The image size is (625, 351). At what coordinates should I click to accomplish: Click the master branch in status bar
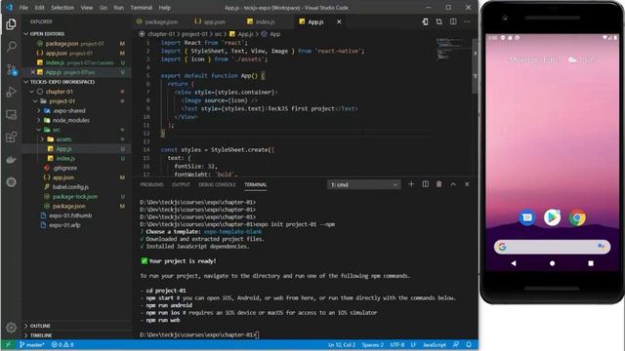[32, 344]
